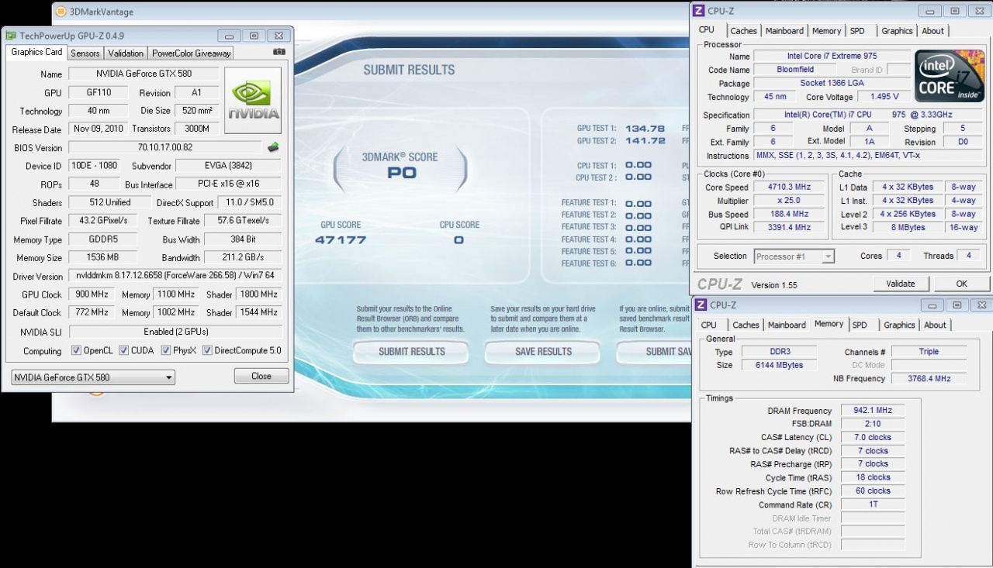This screenshot has height=568, width=993.
Task: Click the GPU Clock 900 MHz field
Action: pos(92,294)
